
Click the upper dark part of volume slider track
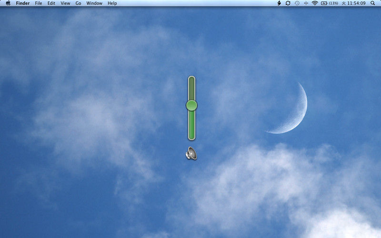click(x=192, y=88)
